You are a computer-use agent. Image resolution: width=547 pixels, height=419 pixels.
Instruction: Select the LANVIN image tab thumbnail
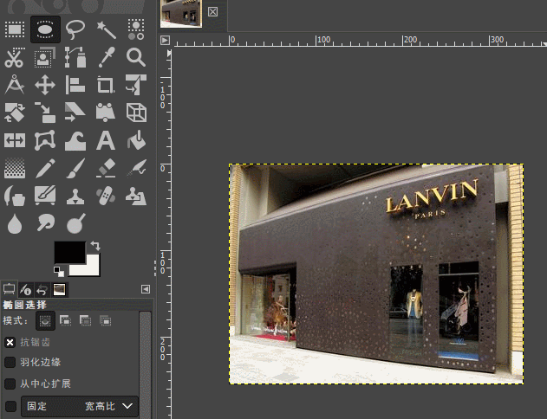coord(181,13)
